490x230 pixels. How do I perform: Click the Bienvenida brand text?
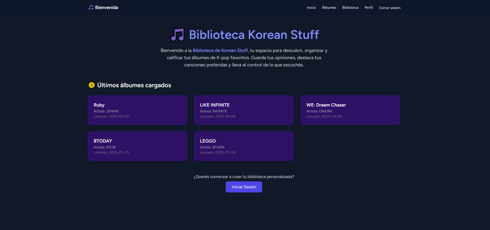(x=107, y=7)
